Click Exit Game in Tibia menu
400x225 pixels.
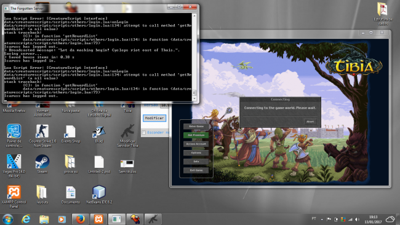point(196,170)
